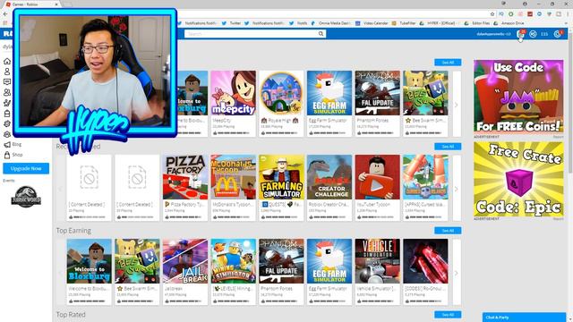Open the Editor Files bookmark
Viewport: 573px width, 322px height.
(477, 23)
